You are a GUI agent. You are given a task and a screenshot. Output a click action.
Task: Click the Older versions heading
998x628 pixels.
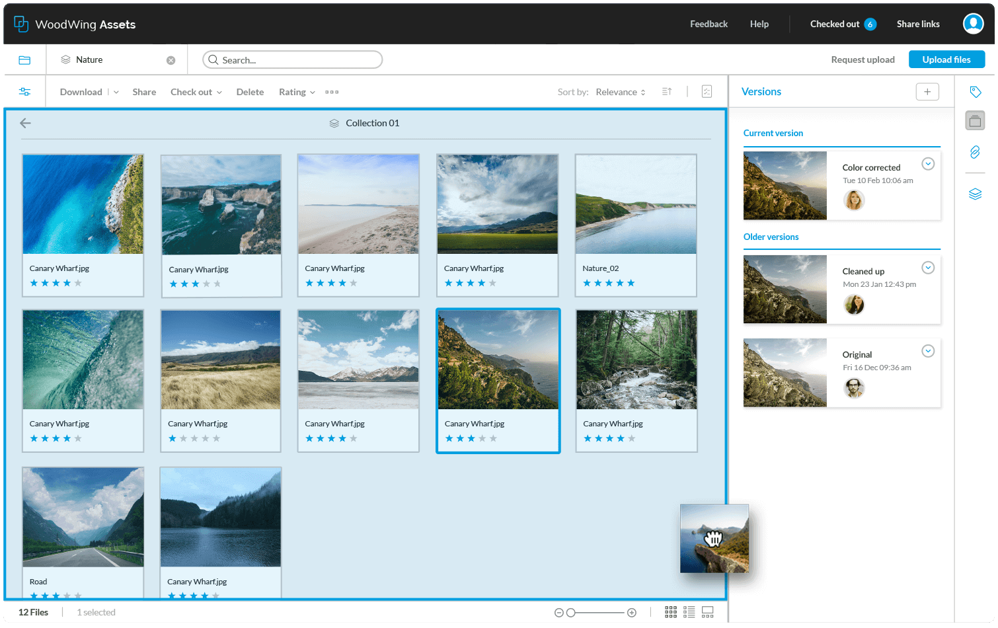click(771, 237)
